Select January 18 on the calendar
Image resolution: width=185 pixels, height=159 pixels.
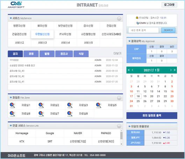[138, 96]
